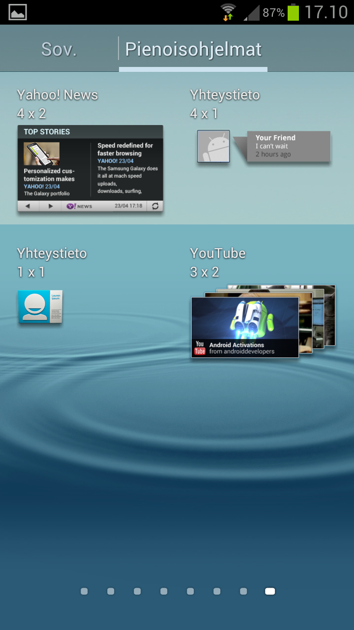Click the battery icon in status bar

pyautogui.click(x=293, y=12)
